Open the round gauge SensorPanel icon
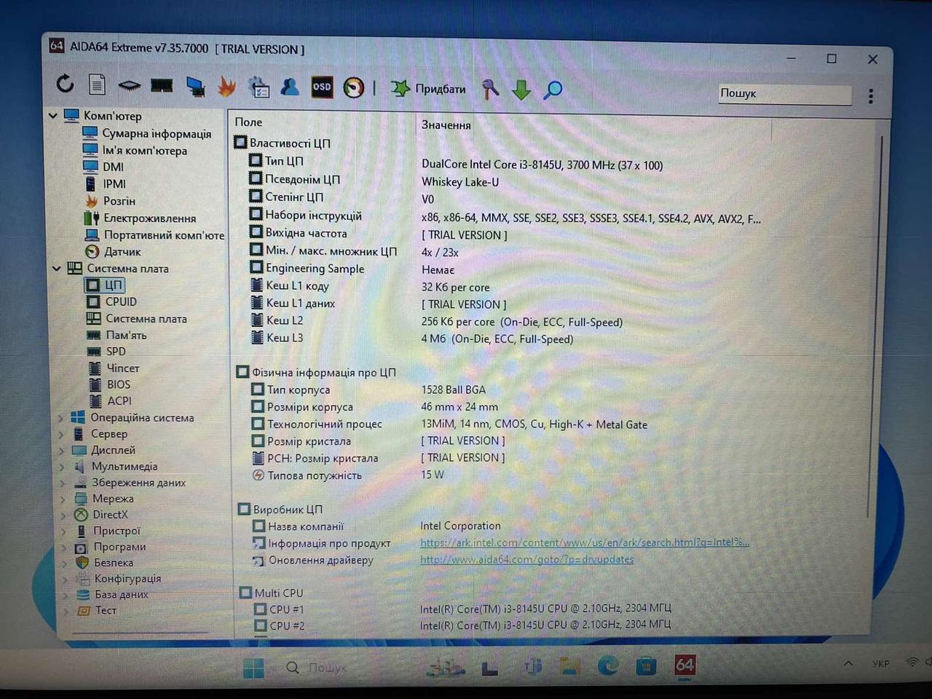 (354, 88)
